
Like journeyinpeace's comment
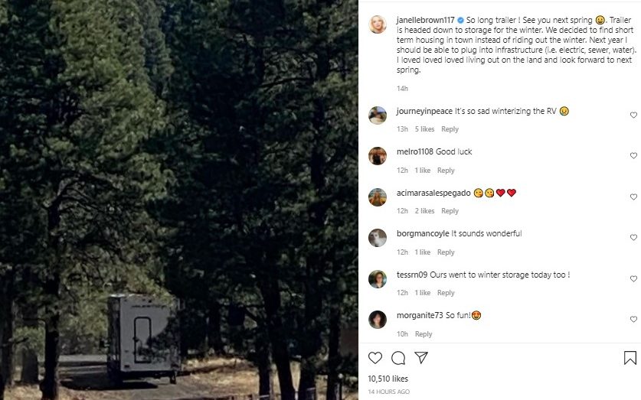point(633,115)
